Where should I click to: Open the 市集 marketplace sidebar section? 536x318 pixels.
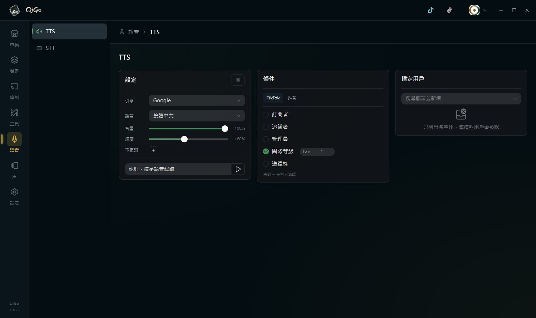[14, 38]
